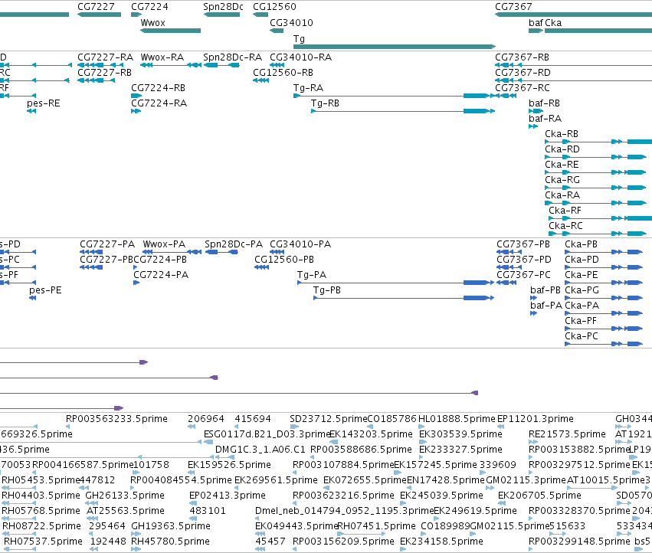Click the RP003563233.5prime EST label

[x=117, y=419]
